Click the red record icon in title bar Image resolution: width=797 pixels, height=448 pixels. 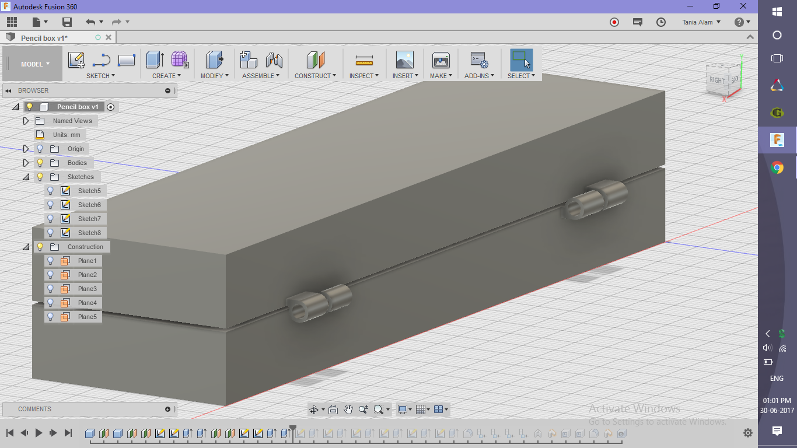(x=614, y=22)
